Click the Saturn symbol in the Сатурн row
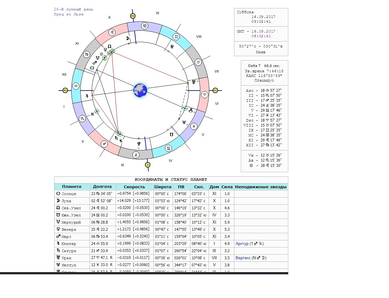 (x=58, y=251)
